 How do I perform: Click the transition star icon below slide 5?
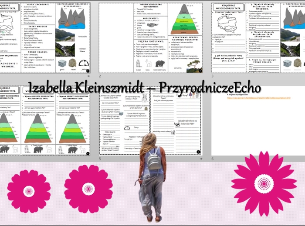(201, 159)
